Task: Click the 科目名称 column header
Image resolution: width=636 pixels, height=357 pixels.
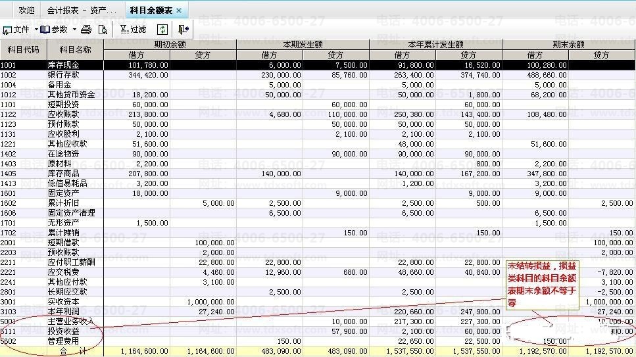Action: point(75,50)
